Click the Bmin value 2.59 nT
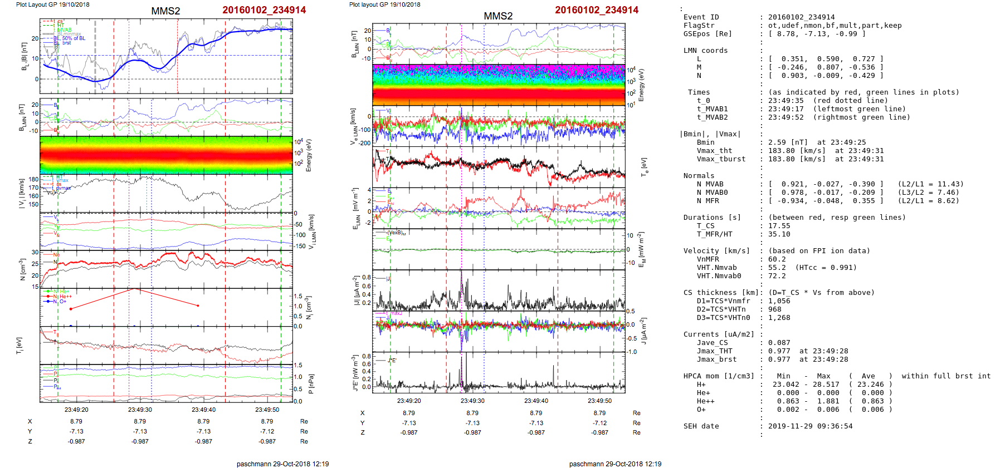The height and width of the screenshot is (468, 1005). [x=785, y=142]
